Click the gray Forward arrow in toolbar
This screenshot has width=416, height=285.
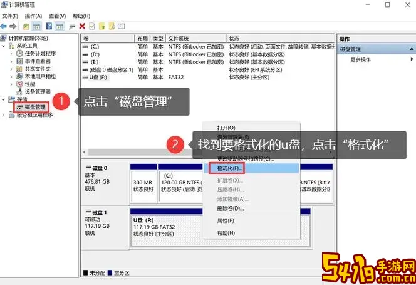click(13, 26)
